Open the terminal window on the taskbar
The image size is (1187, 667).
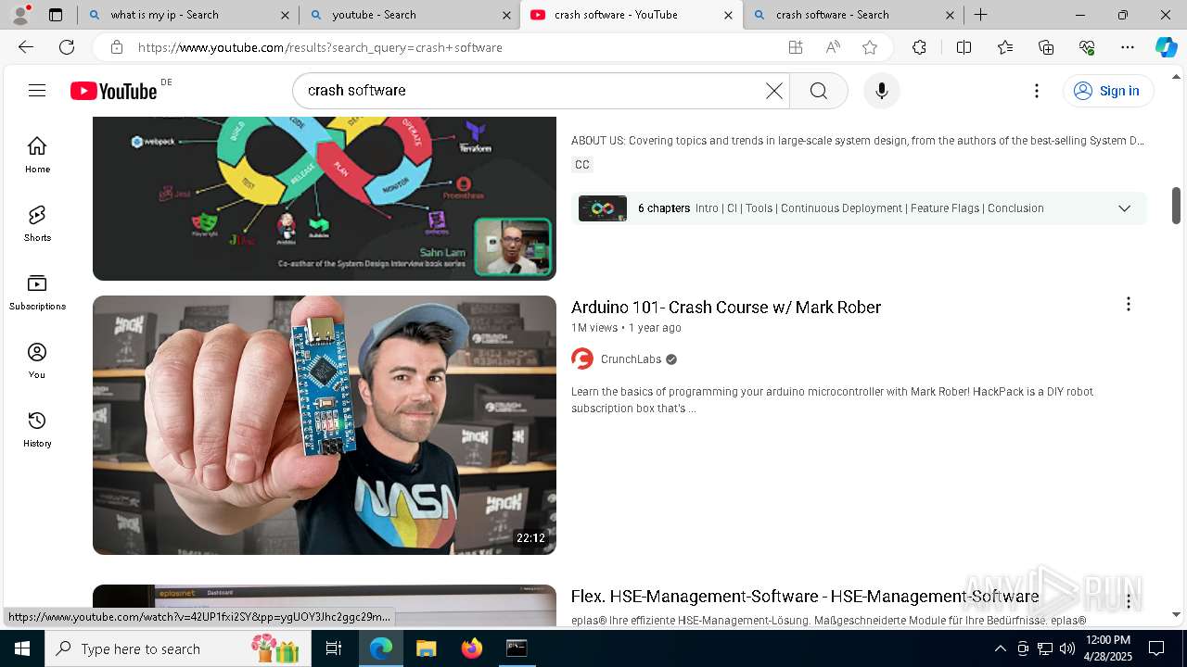coord(517,648)
